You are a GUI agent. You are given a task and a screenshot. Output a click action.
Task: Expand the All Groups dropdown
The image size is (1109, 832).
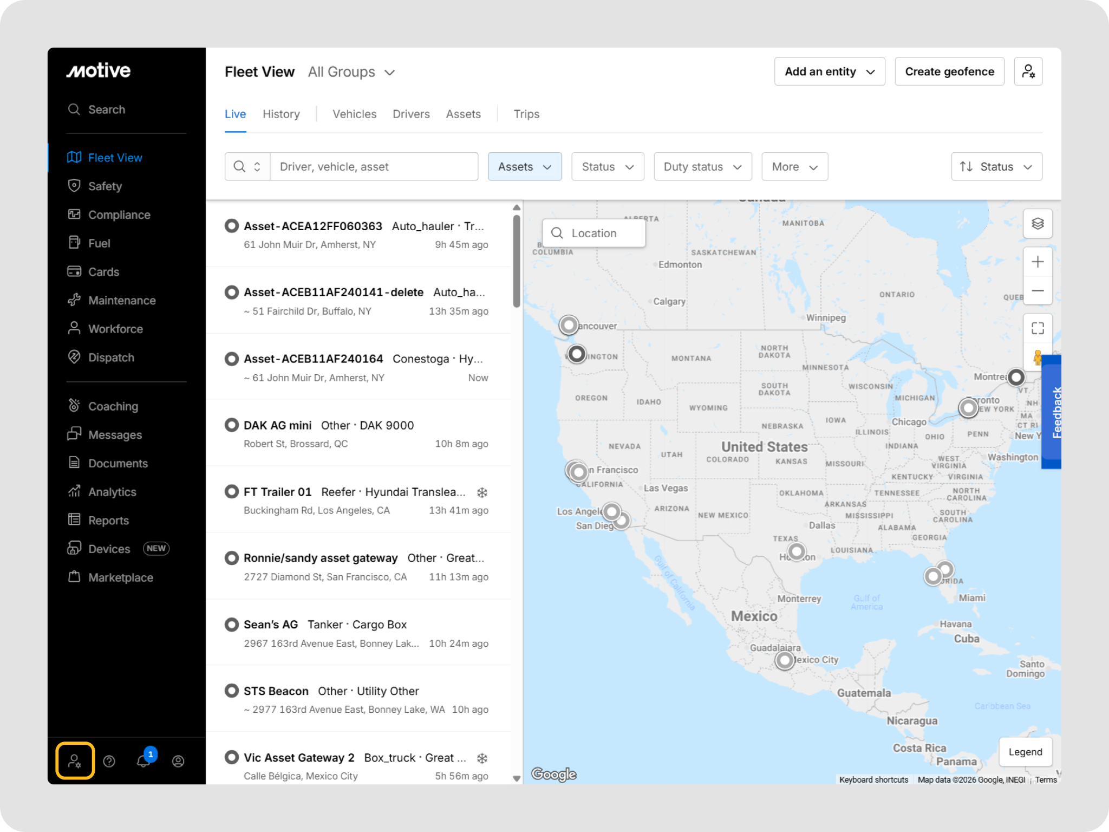point(352,72)
